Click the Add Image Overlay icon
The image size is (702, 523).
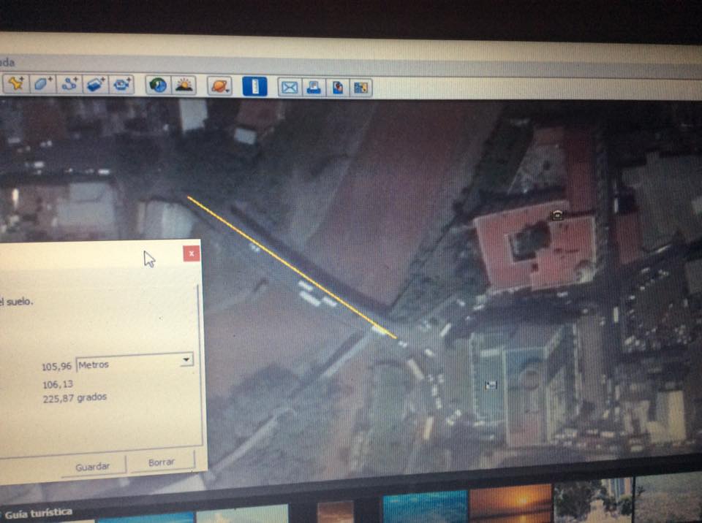click(95, 84)
